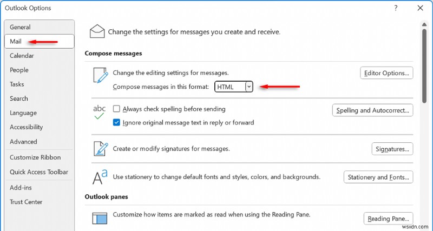Open the Help question mark button
433x231 pixels.
396,8
